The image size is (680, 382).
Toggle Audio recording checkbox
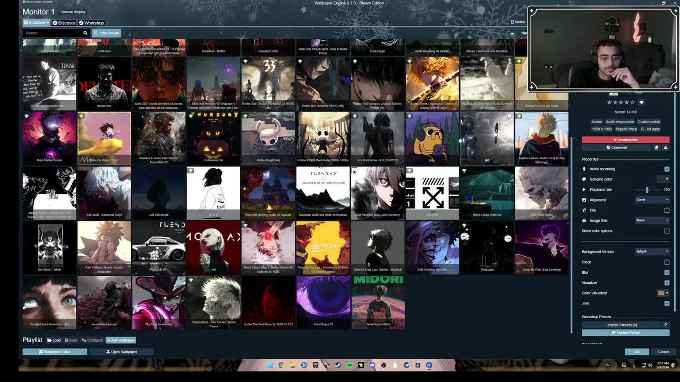coord(667,169)
